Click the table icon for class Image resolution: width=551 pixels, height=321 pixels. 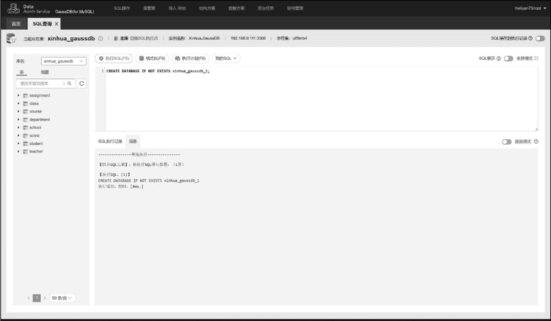[26, 104]
